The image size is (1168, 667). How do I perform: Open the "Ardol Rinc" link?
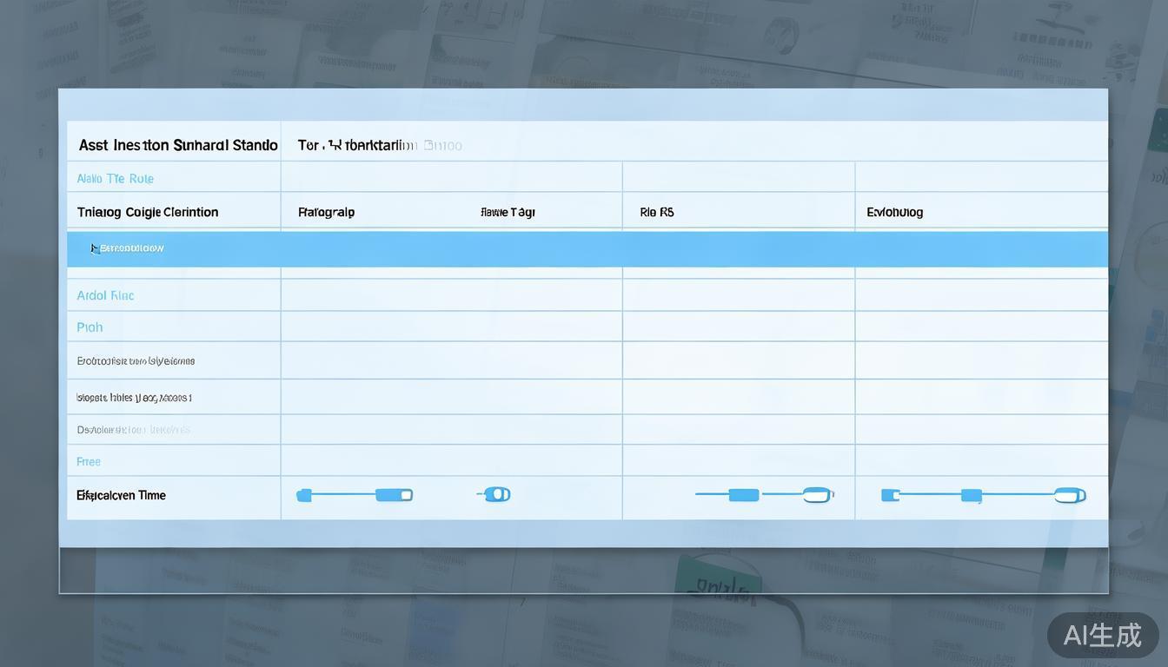(105, 295)
